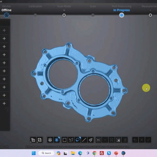Screen dimensions: 157x157
Task: Open Google Chrome from the taskbar
Action: (x=95, y=153)
